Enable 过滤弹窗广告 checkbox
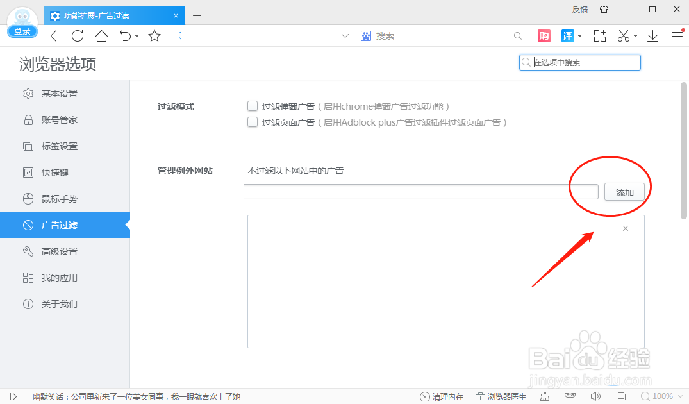 tap(253, 105)
